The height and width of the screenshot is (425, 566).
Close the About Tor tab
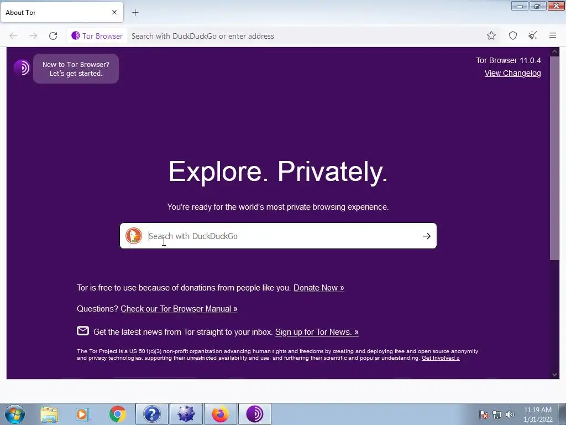(114, 12)
